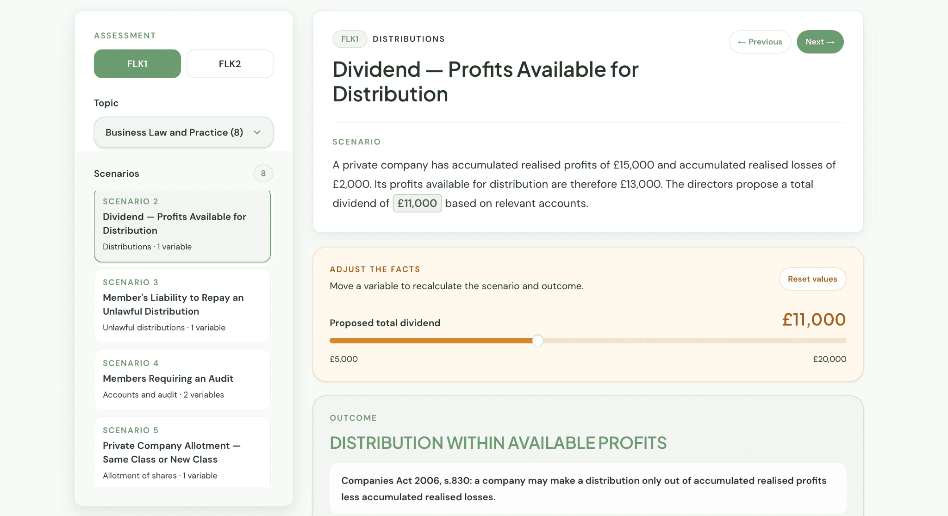Go to the Next scenario
This screenshot has width=948, height=516.
click(x=820, y=42)
